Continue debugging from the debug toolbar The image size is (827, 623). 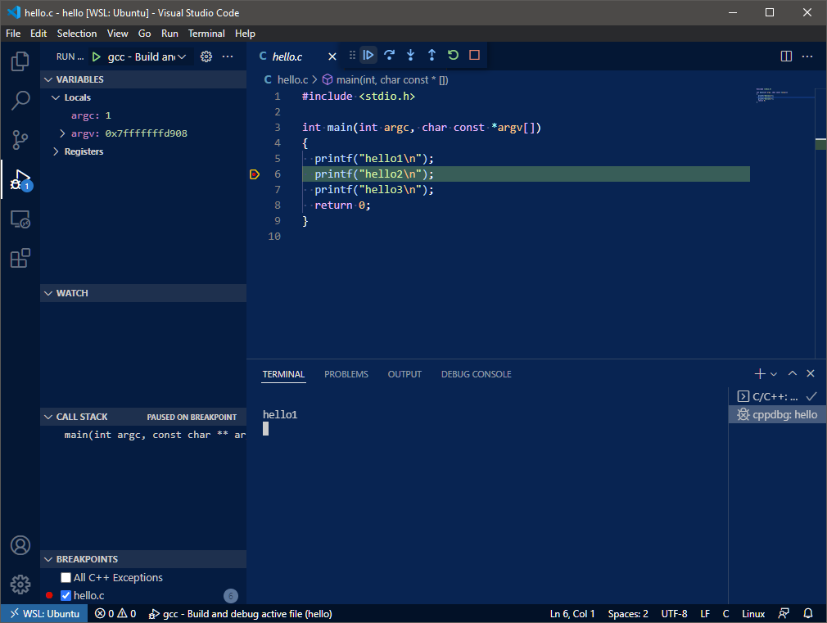click(368, 55)
